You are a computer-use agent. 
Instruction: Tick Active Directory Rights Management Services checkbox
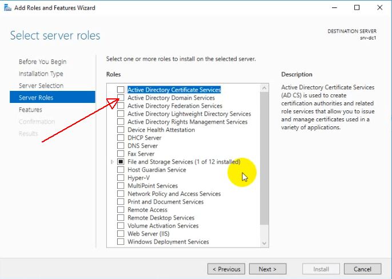tap(121, 122)
